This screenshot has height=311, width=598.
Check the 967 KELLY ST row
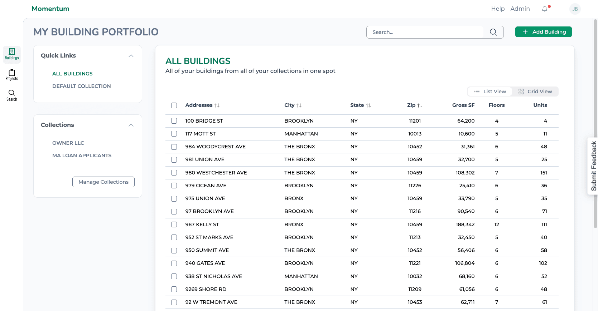(174, 224)
